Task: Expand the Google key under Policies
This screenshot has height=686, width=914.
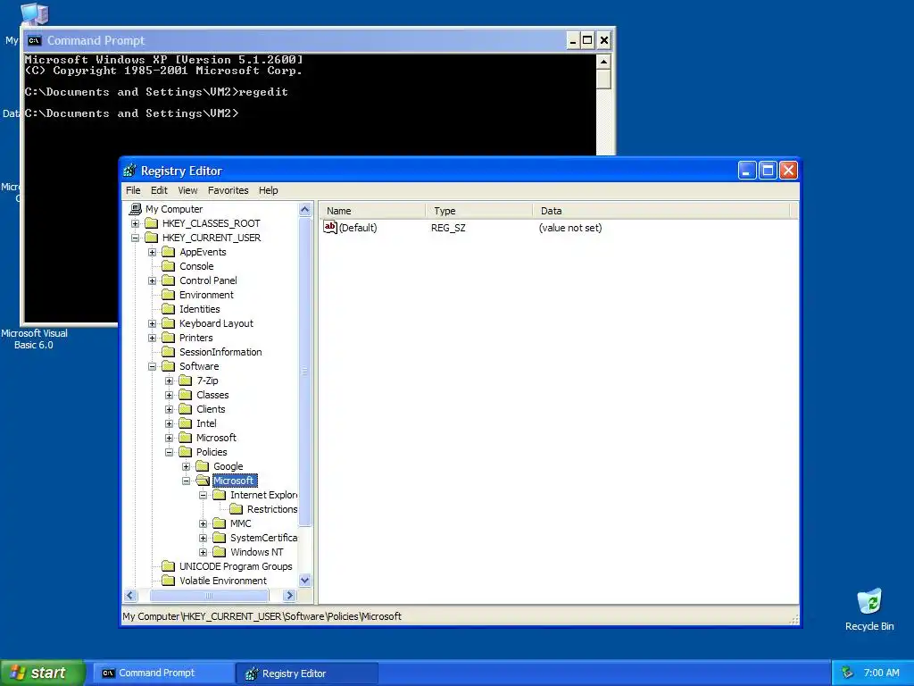Action: [x=186, y=466]
